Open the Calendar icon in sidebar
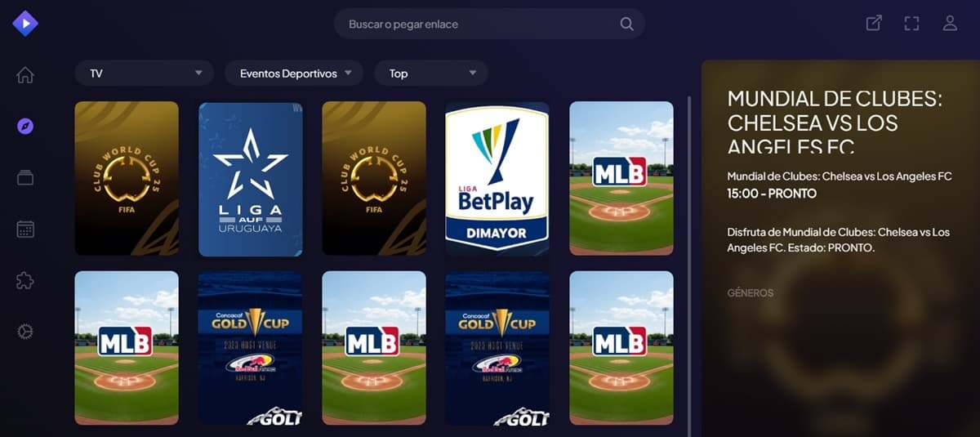980x437 pixels. tap(25, 229)
